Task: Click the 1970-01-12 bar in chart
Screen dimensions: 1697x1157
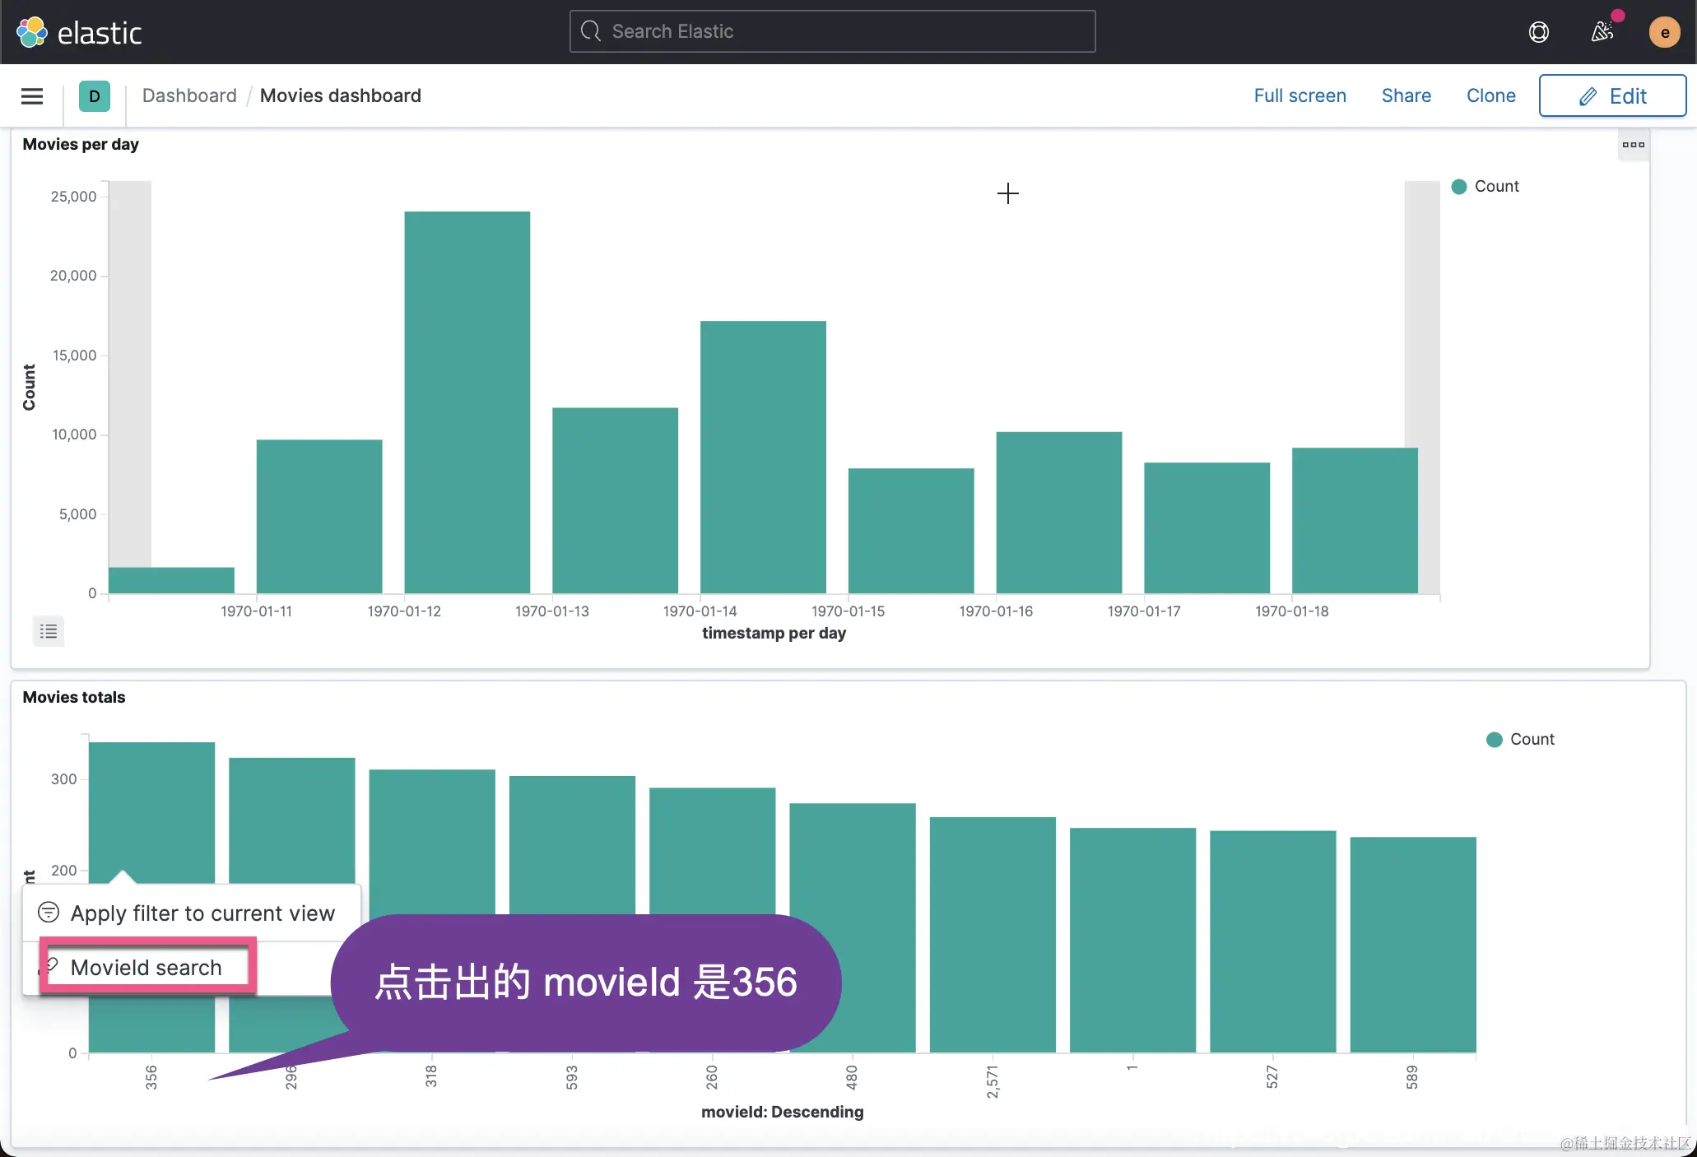Action: (x=467, y=402)
